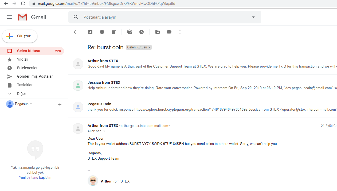
Task: Click the 'Dear User' greeting line
Action: click(96, 139)
